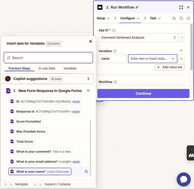
Task: Focus the Search field in popup
Action: coord(48,58)
